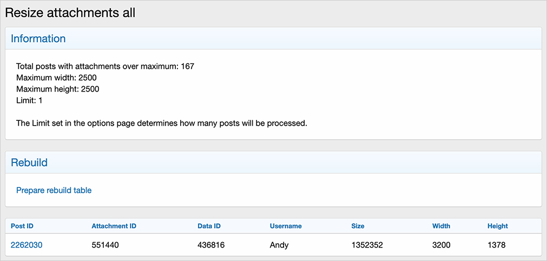Click the Size column header
This screenshot has width=547, height=261.
point(358,226)
